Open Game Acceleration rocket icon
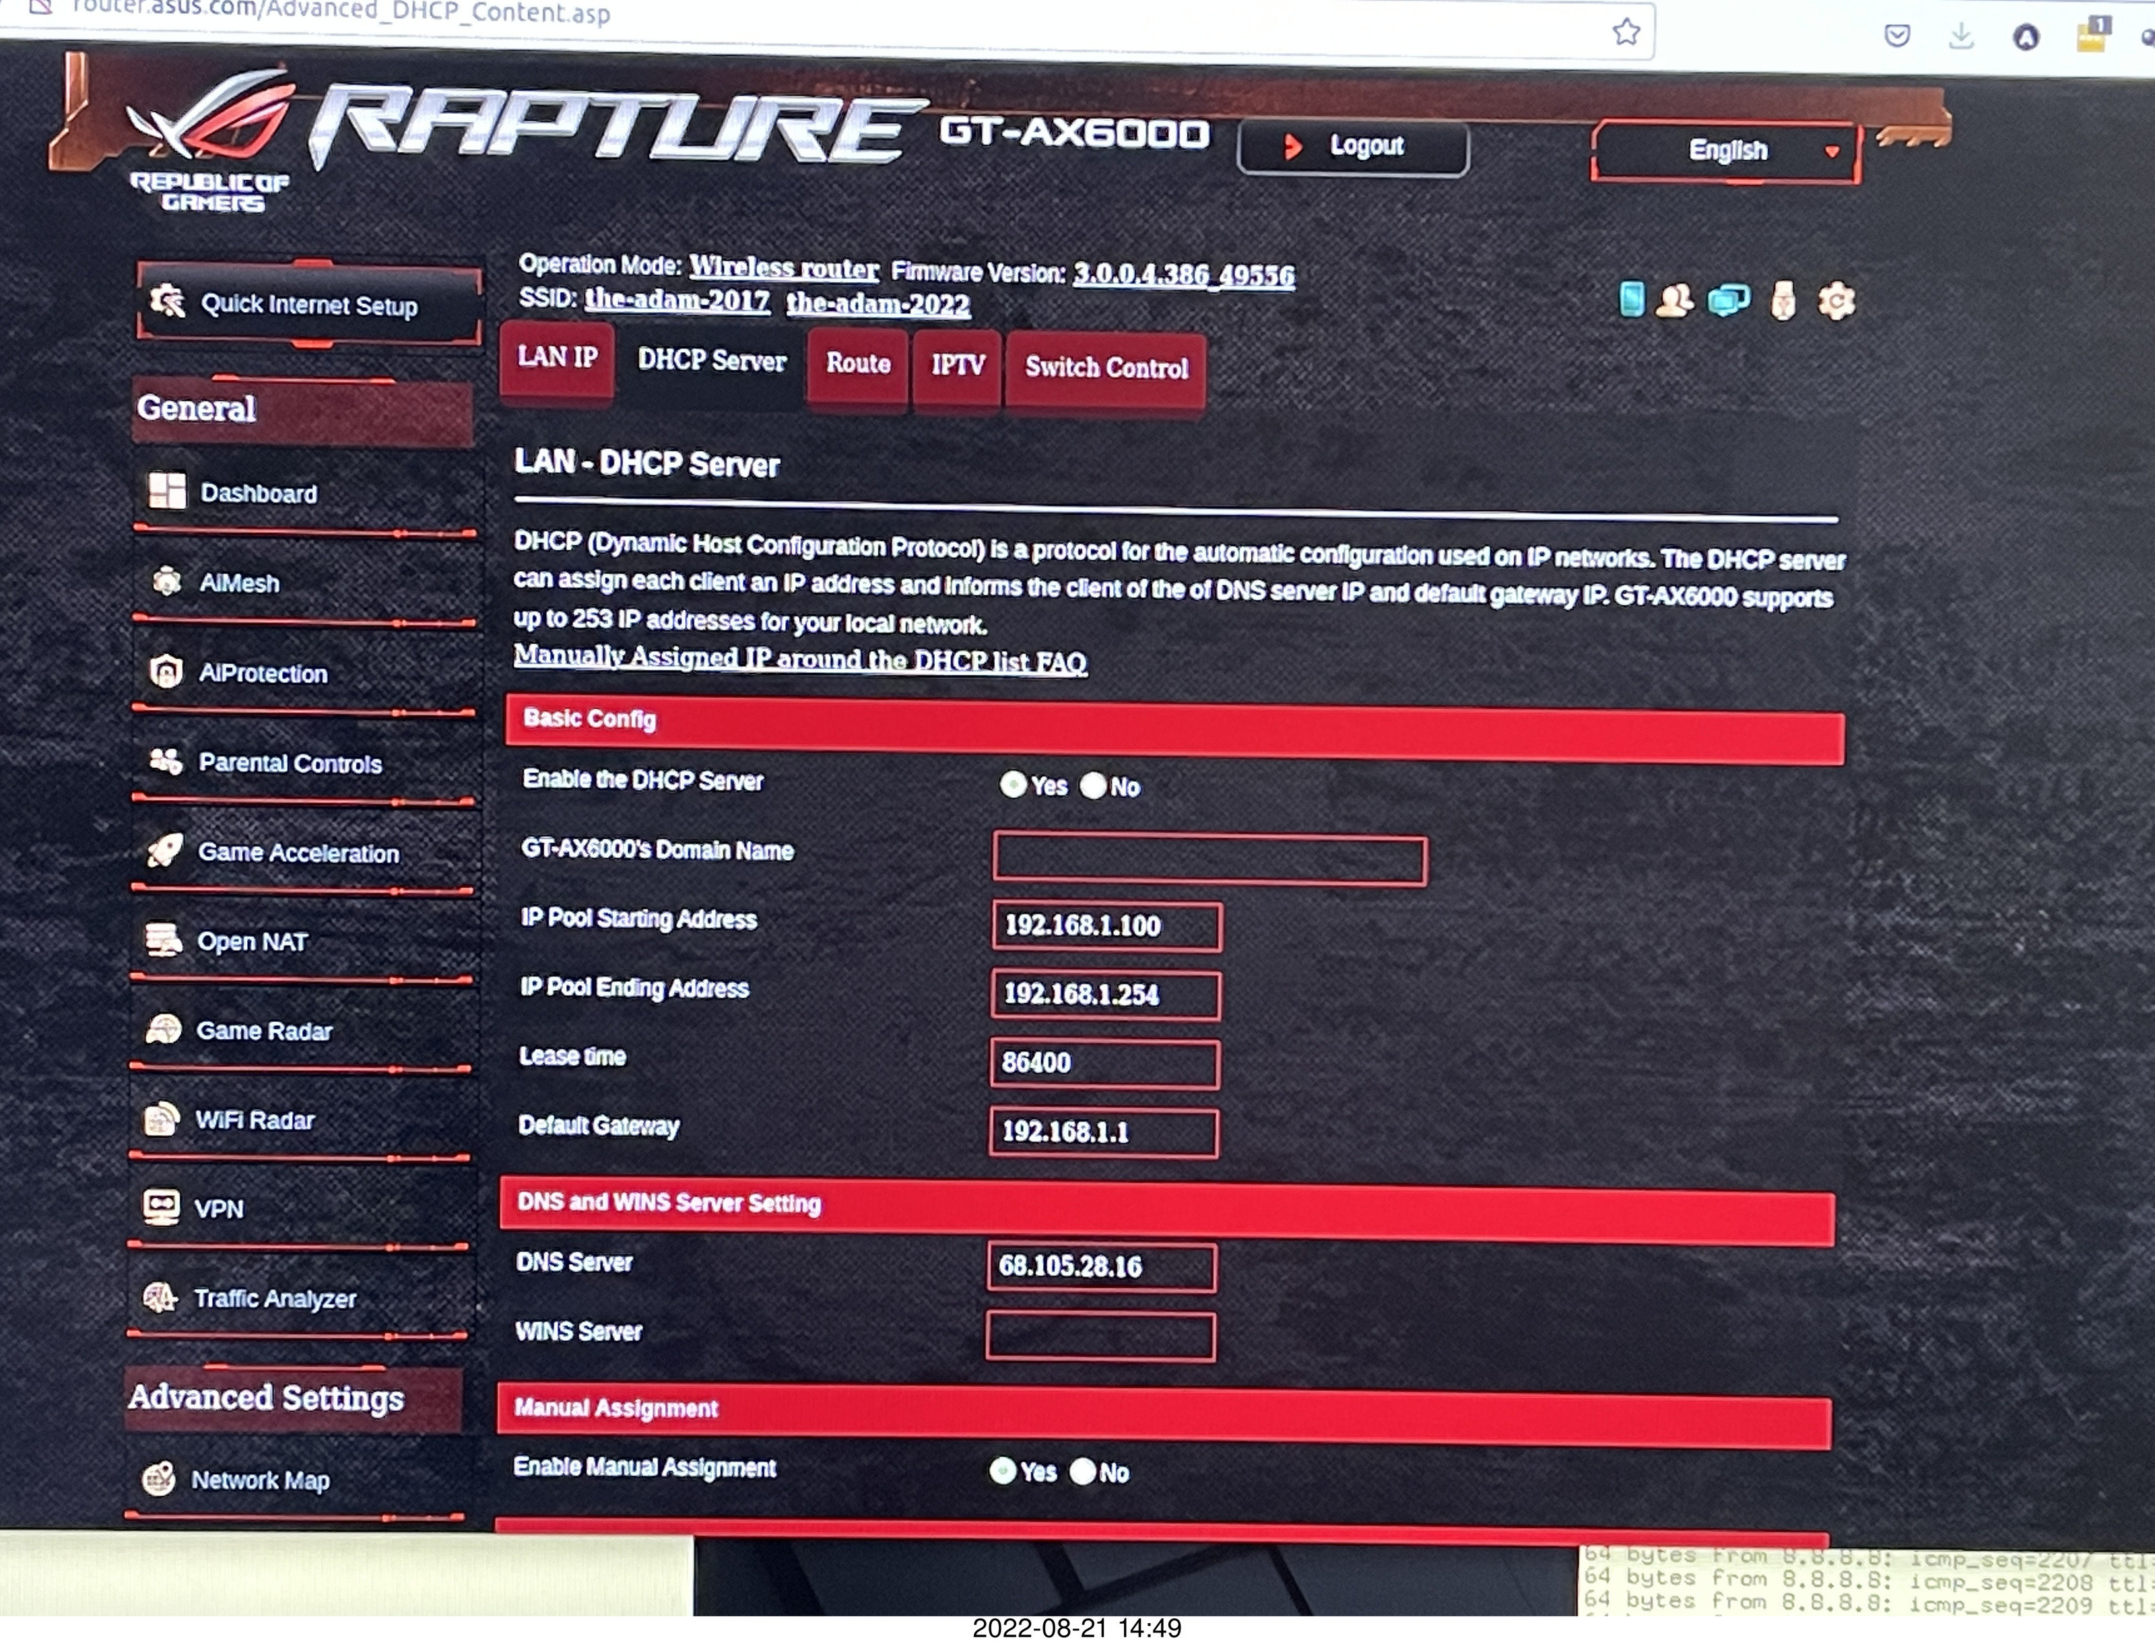The image size is (2155, 1644). pyautogui.click(x=164, y=851)
